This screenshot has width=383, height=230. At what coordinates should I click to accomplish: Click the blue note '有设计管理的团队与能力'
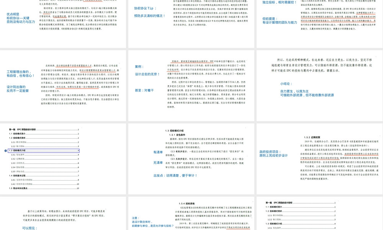pyautogui.click(x=280, y=23)
